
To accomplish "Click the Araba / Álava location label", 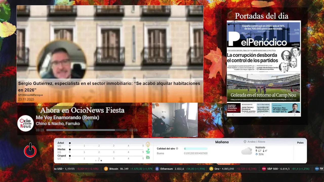I will [256, 142].
